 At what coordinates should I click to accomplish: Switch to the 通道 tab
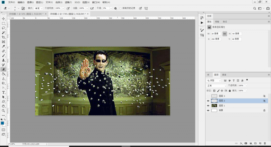224,75
